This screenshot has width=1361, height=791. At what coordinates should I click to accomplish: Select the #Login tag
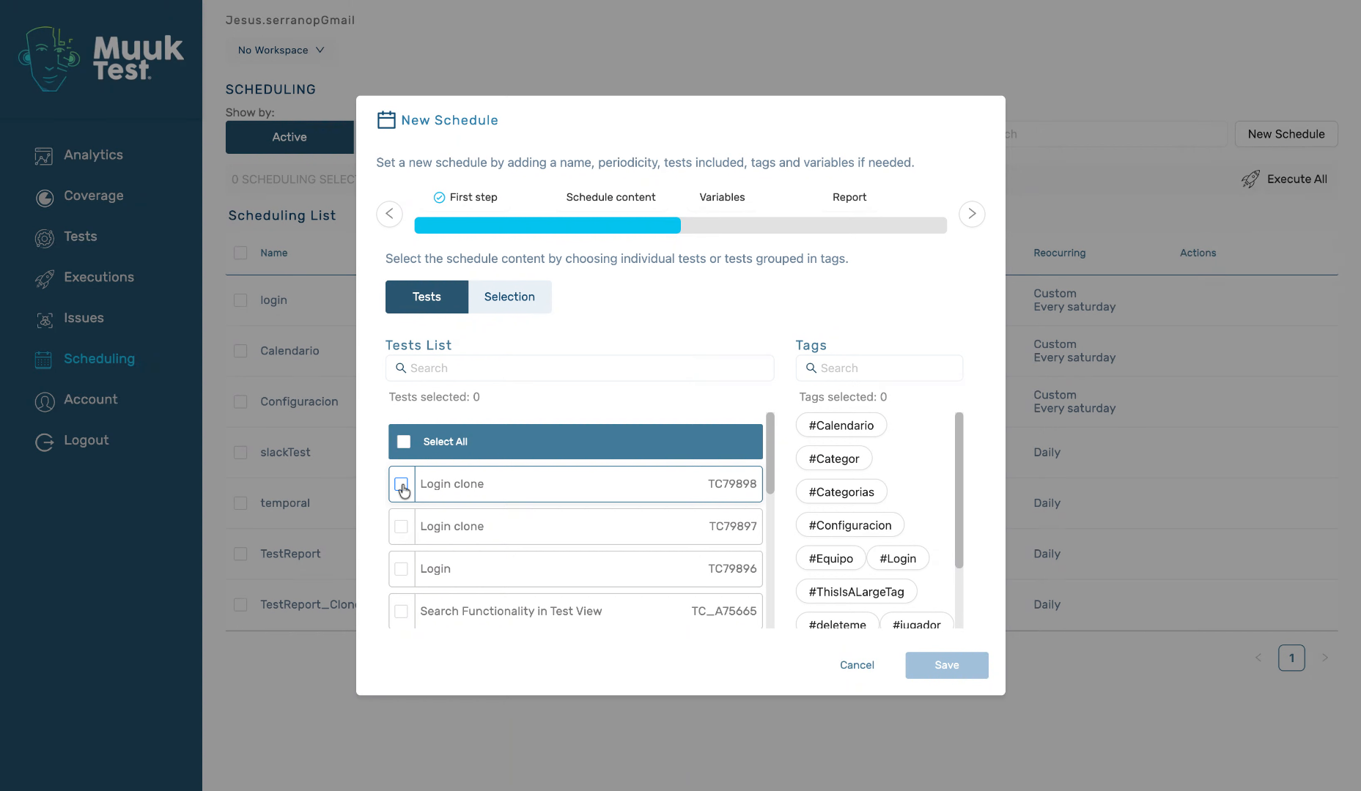click(x=898, y=558)
